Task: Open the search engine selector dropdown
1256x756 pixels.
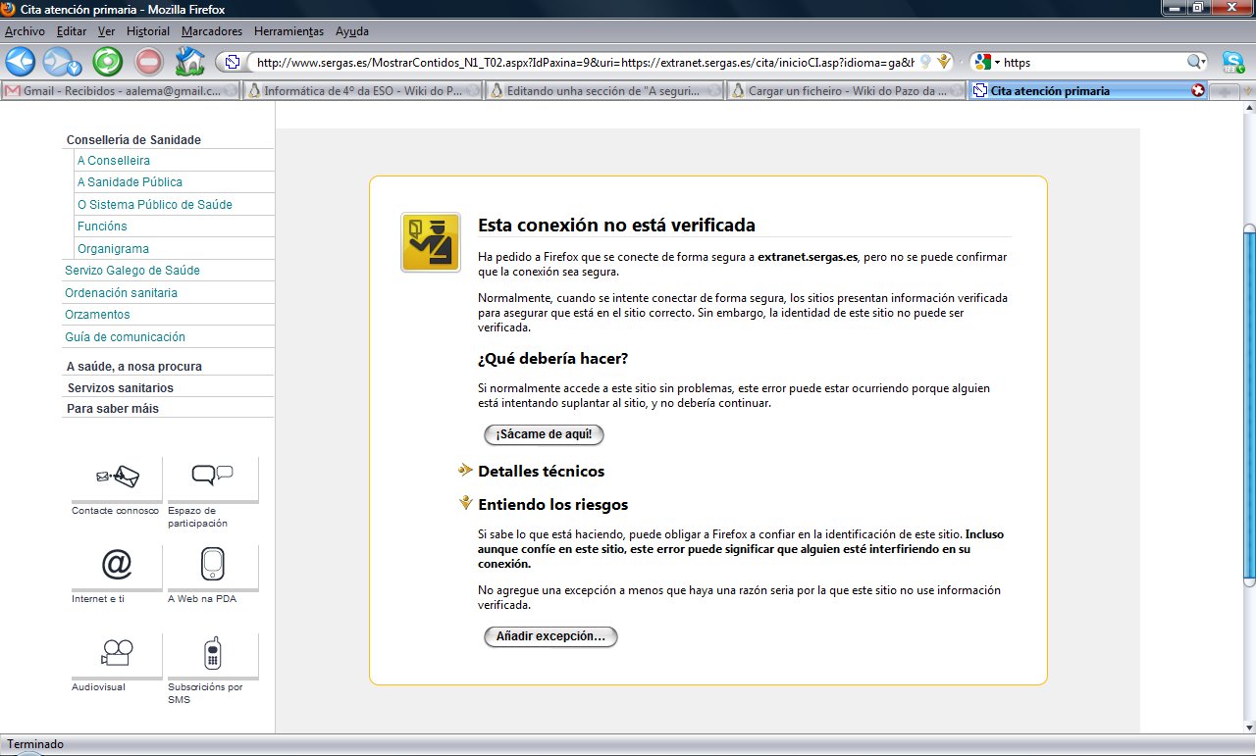Action: pos(987,62)
